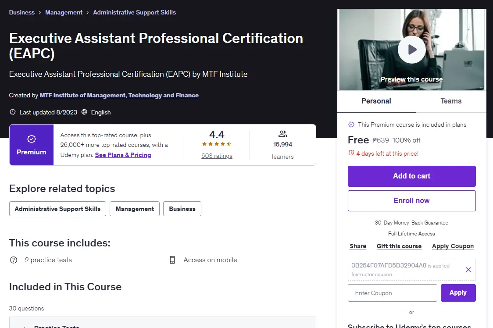Click the '30-Day Money-Back Guarantee' text
493x328 pixels.
click(411, 223)
